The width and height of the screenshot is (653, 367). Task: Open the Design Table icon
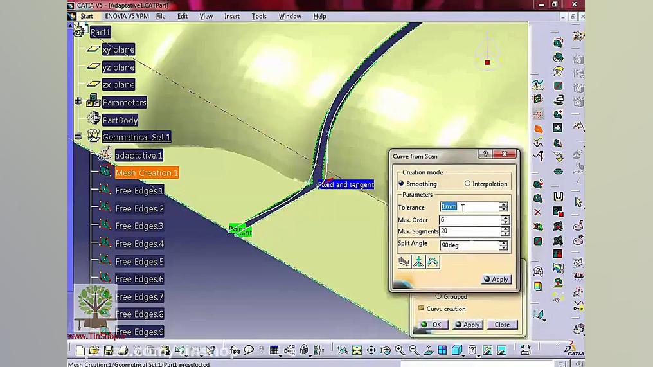click(x=274, y=350)
